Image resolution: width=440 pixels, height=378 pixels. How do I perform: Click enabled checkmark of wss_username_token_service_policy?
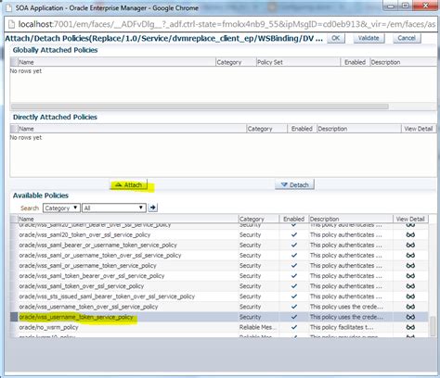click(294, 317)
